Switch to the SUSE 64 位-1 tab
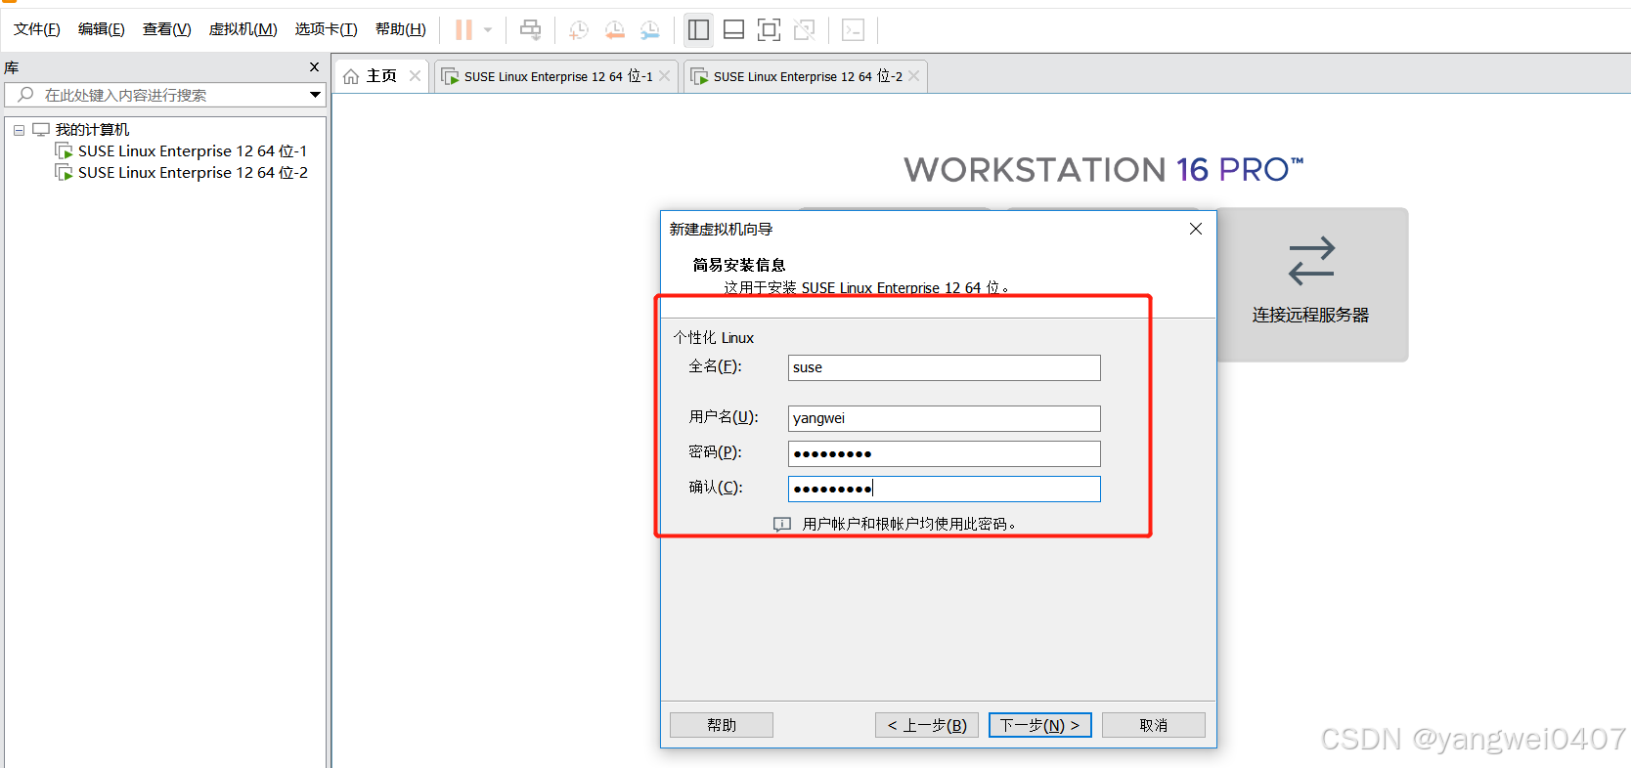The height and width of the screenshot is (768, 1631). (x=558, y=76)
